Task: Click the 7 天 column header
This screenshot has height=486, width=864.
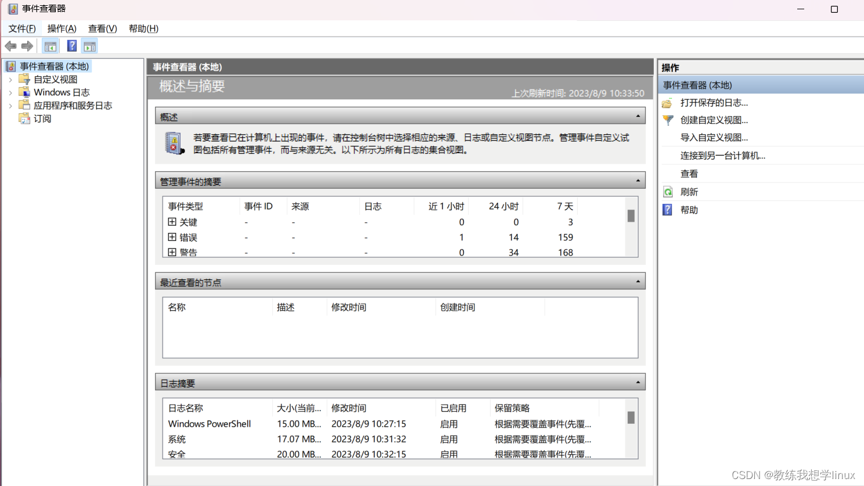Action: pos(565,206)
